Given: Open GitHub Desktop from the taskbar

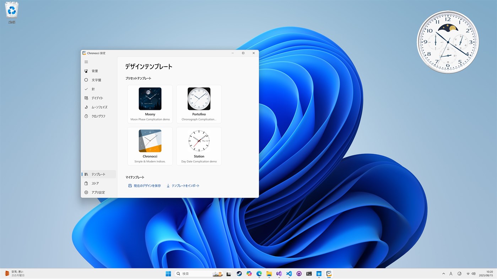Looking at the screenshot, I should coord(299,274).
